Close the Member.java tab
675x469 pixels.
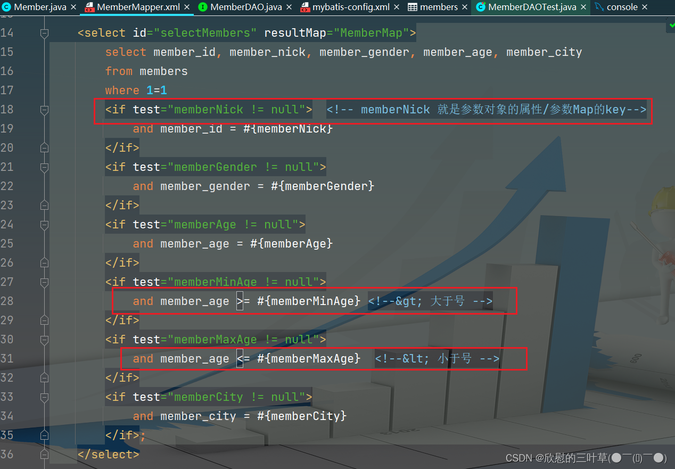(74, 7)
